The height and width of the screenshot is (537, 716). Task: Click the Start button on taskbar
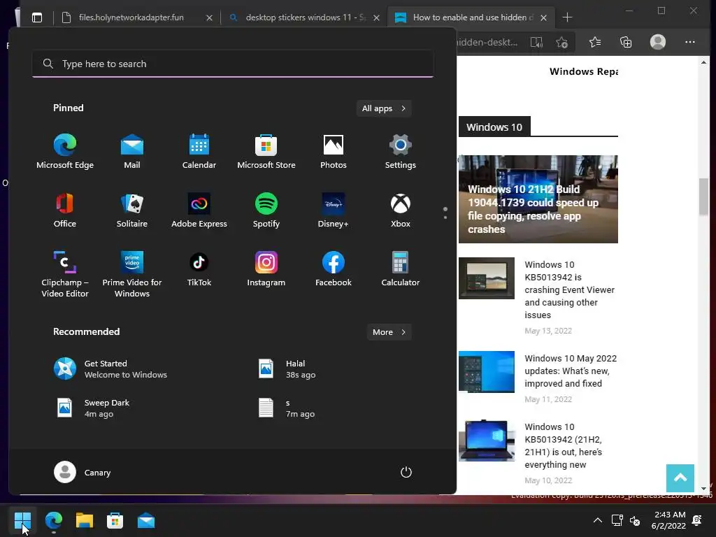[x=22, y=520]
